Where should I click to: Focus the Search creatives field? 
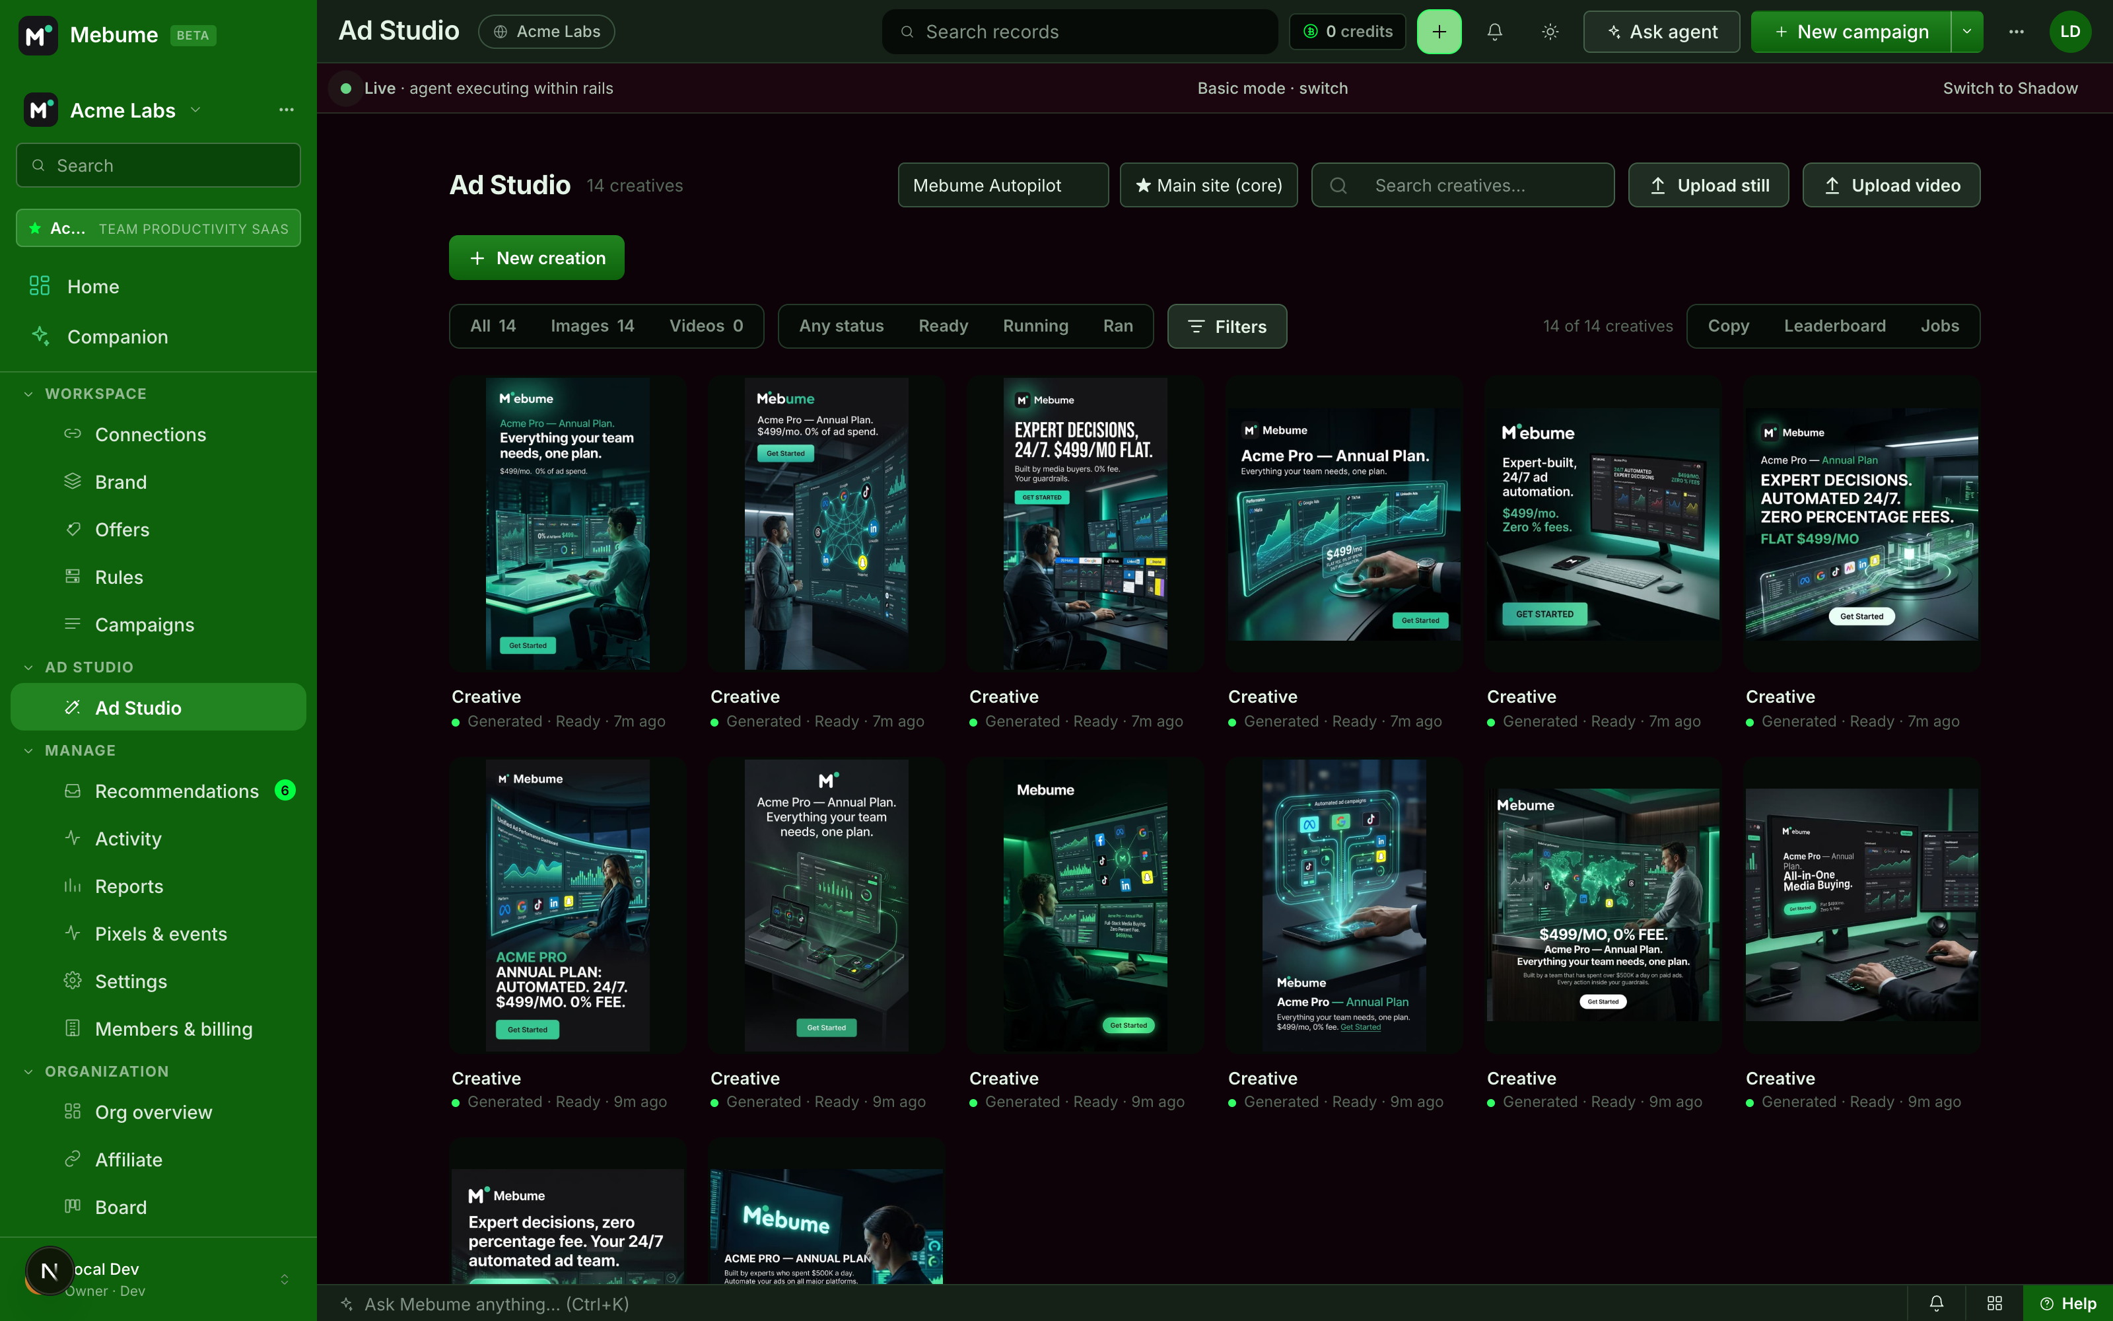click(1463, 185)
